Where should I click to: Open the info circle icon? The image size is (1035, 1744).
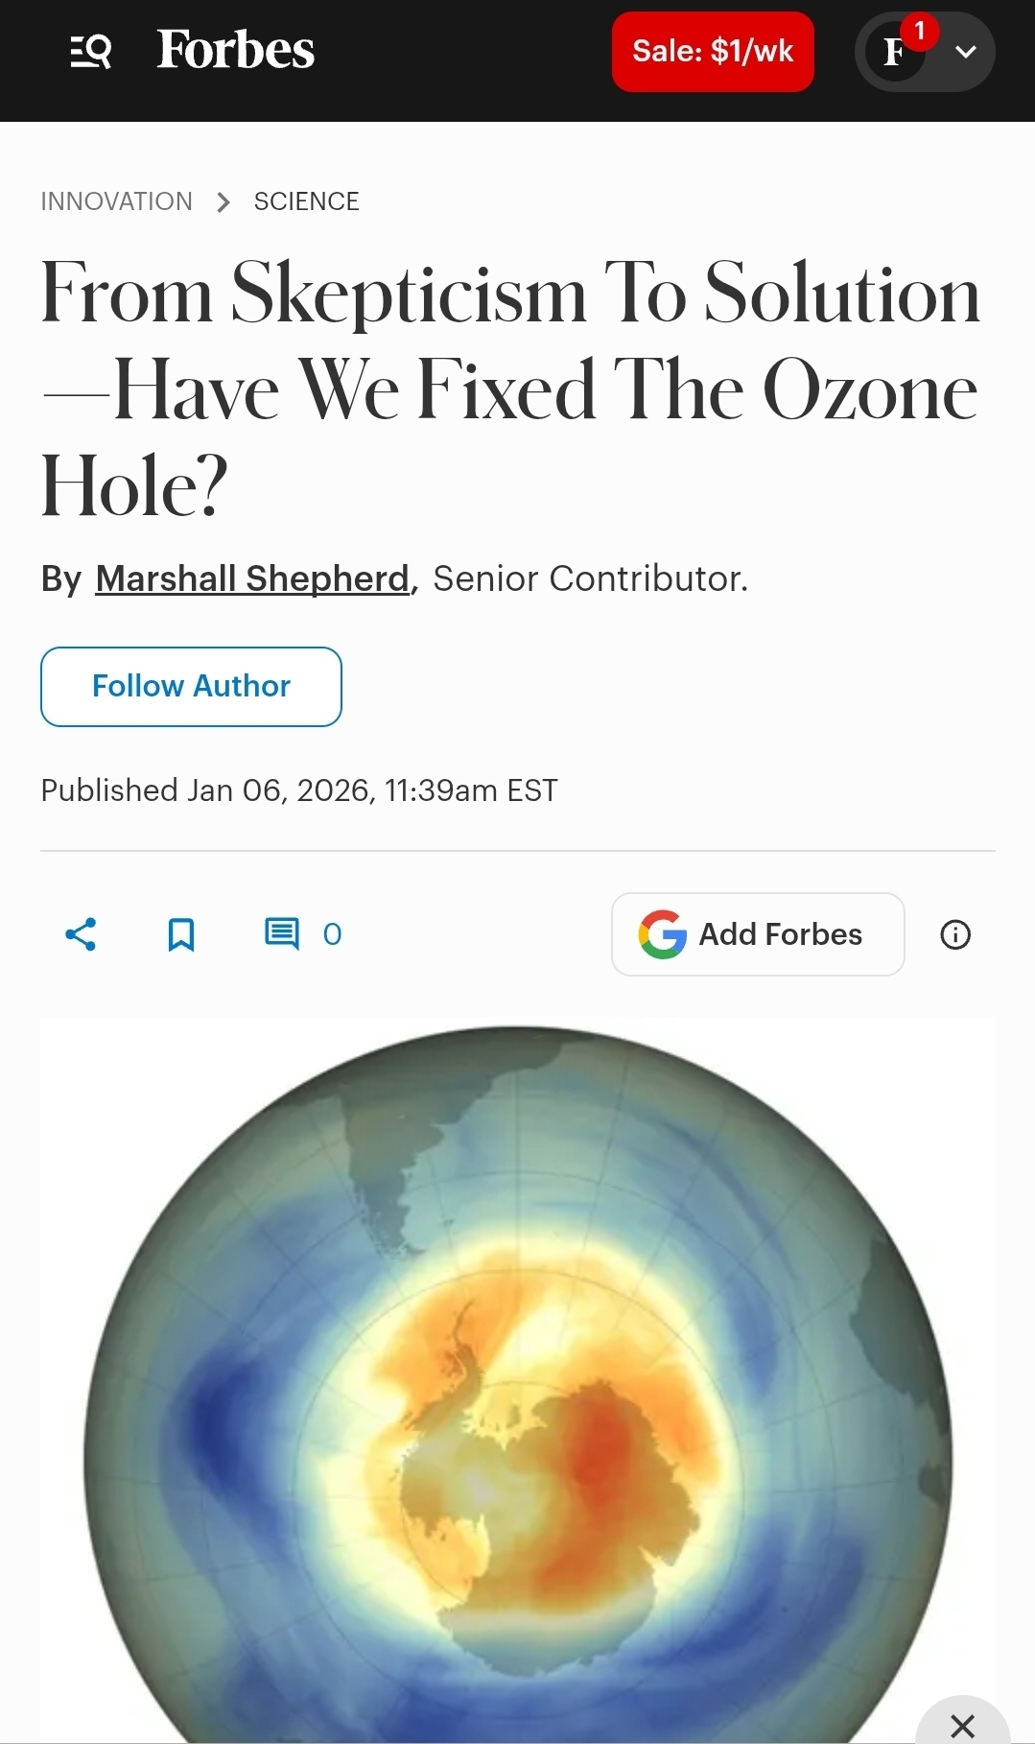pyautogui.click(x=955, y=934)
